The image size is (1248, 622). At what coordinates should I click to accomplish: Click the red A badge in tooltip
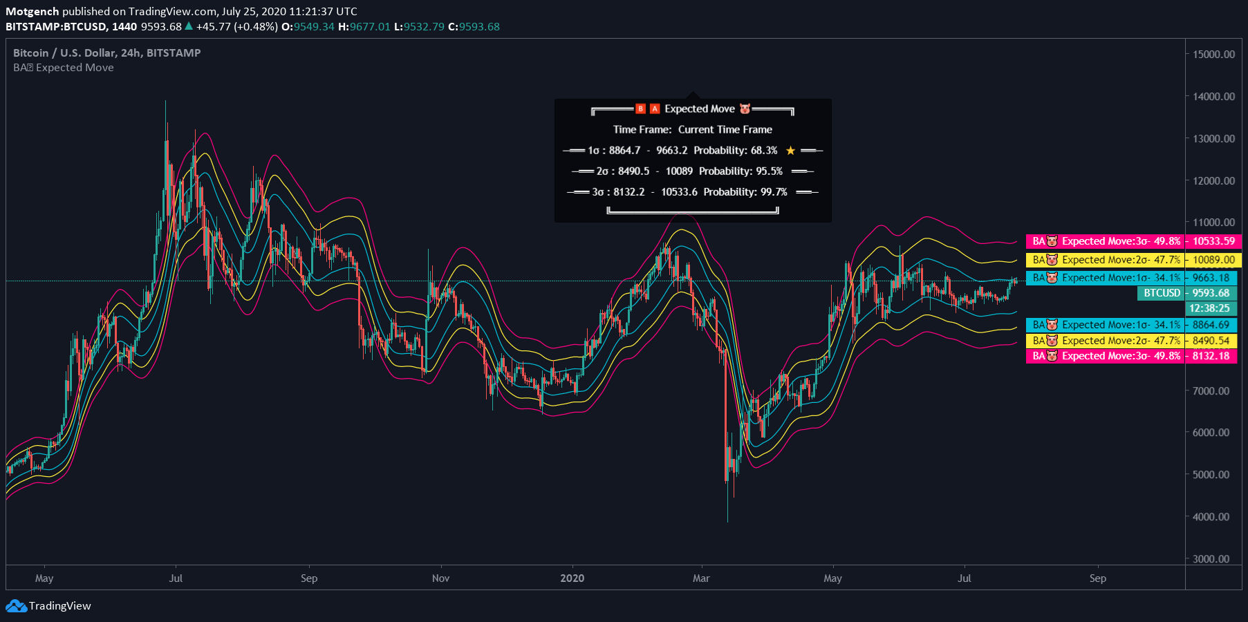click(655, 109)
